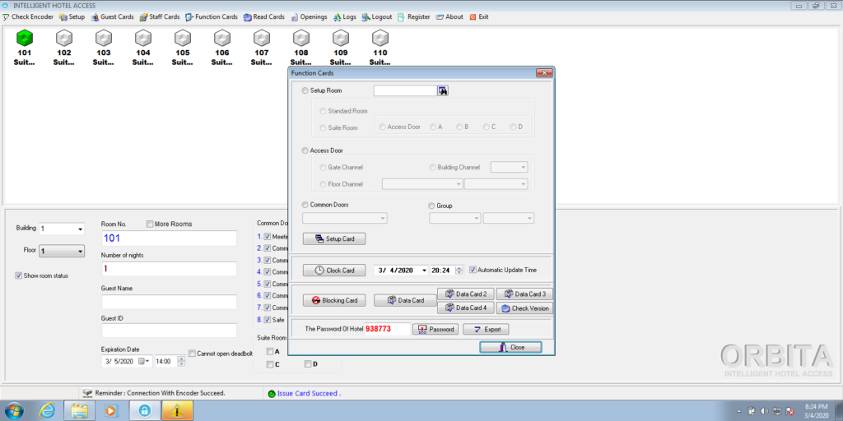Image resolution: width=843 pixels, height=421 pixels.
Task: Click the Blocking Card button
Action: coord(334,300)
